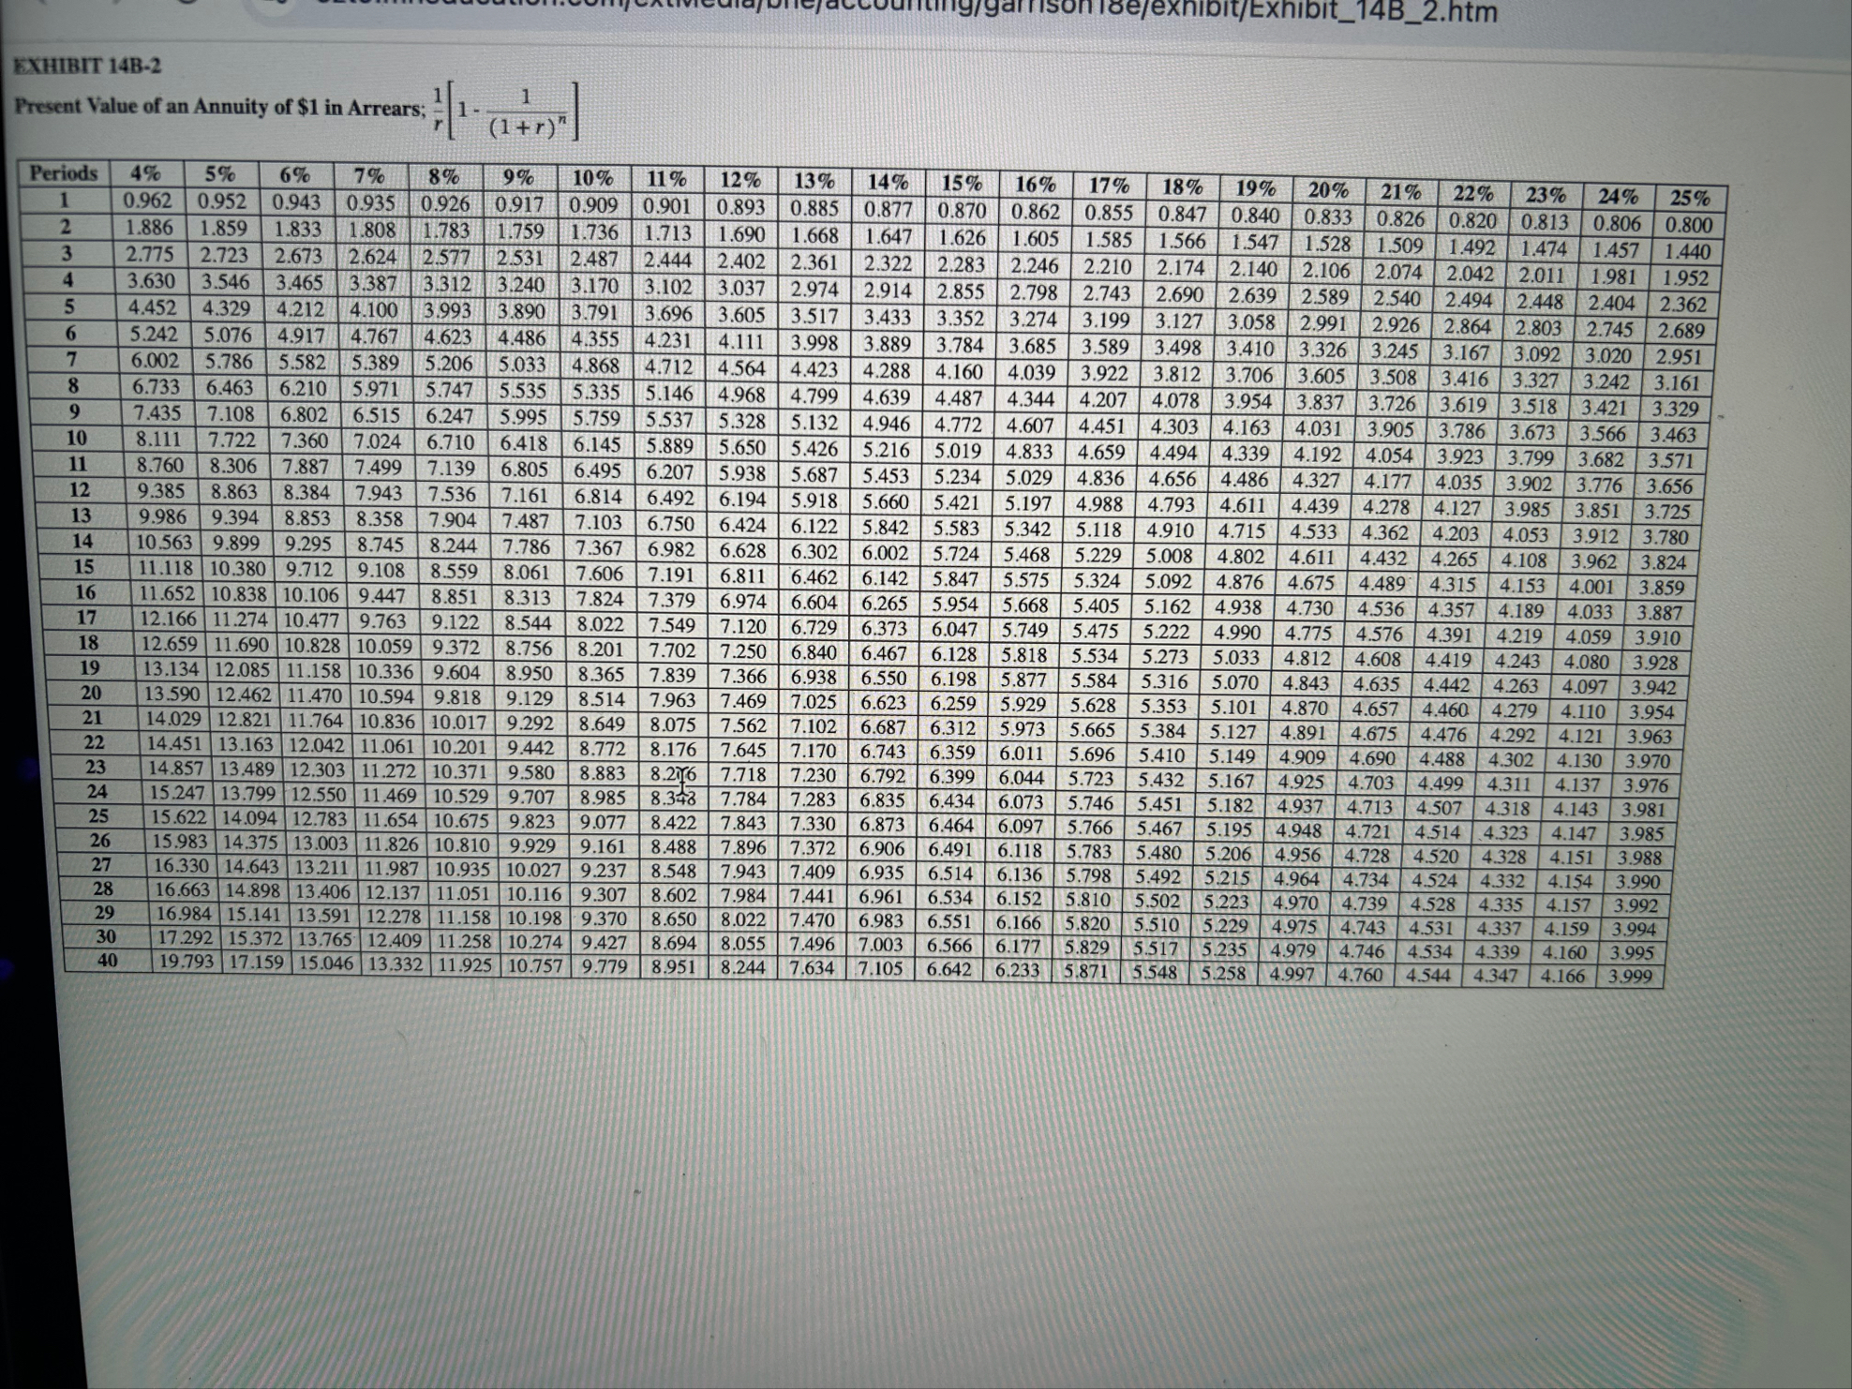
Task: Click the EXHIBIT 14B-2 heading
Action: (x=86, y=66)
